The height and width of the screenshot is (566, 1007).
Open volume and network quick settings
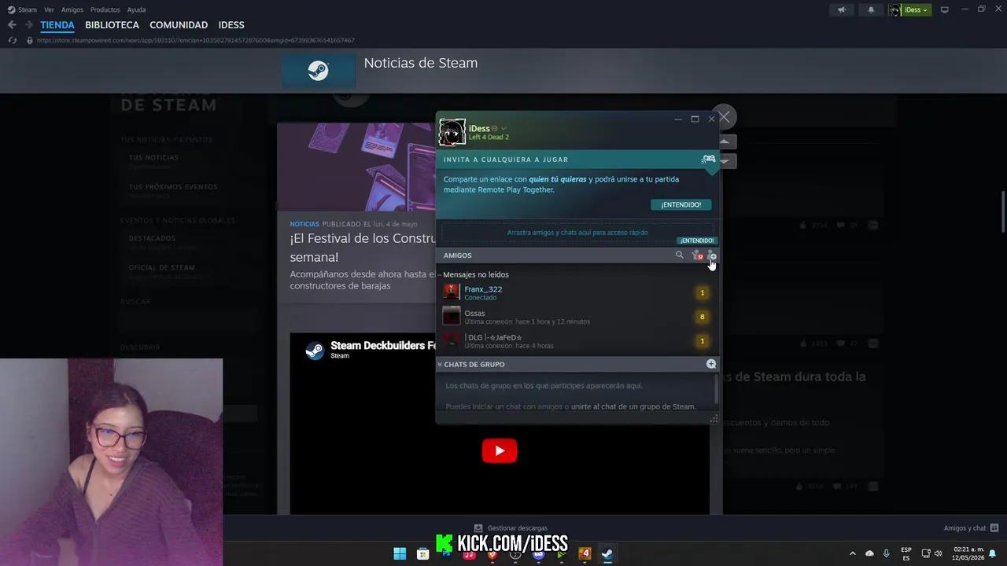pyautogui.click(x=932, y=553)
